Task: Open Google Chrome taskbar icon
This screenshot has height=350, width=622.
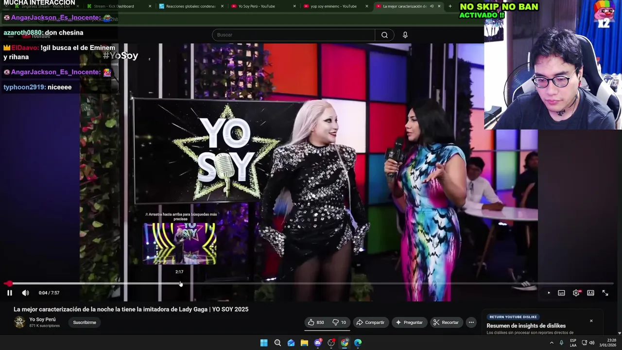Action: click(x=345, y=343)
